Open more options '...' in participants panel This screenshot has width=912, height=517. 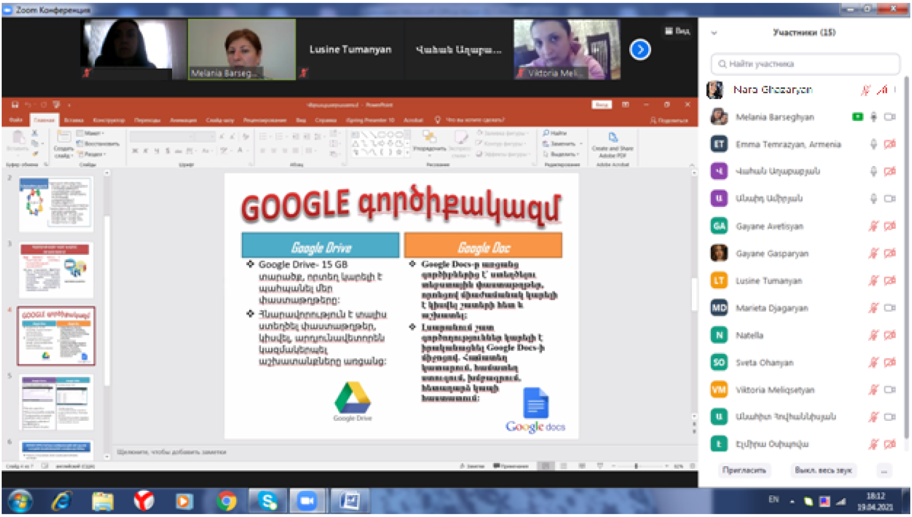pyautogui.click(x=884, y=471)
